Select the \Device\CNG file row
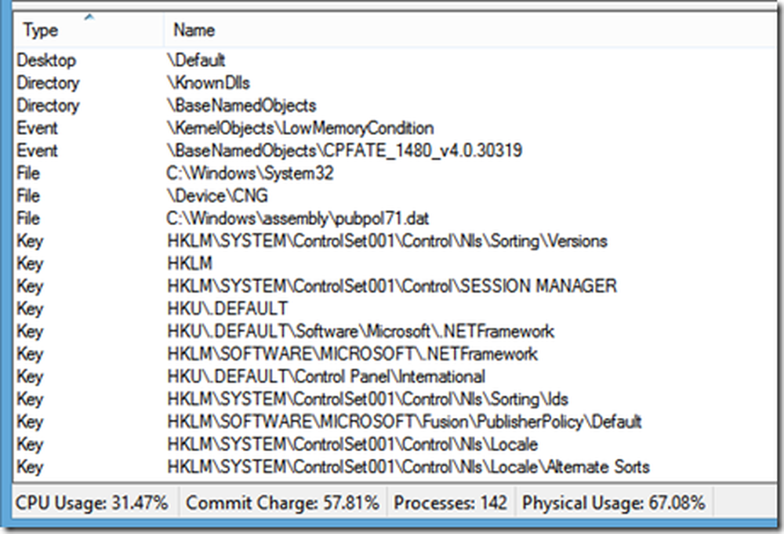 [x=212, y=196]
